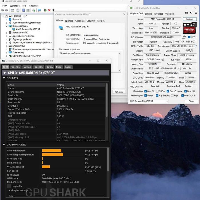Image resolution: width=200 pixels, height=200 pixels.
Task: Click the VRAM allocated orange bar
Action: click(46, 167)
